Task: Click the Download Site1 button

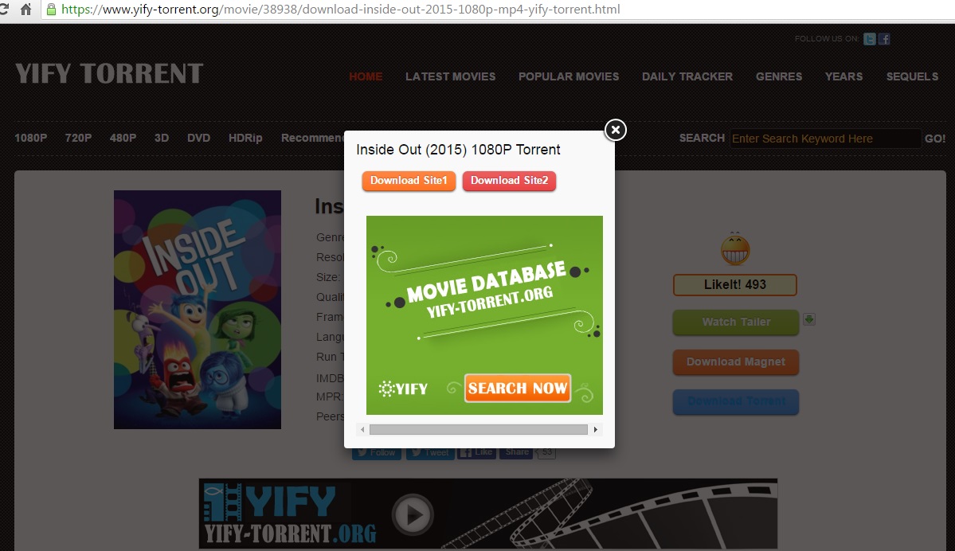Action: tap(409, 181)
